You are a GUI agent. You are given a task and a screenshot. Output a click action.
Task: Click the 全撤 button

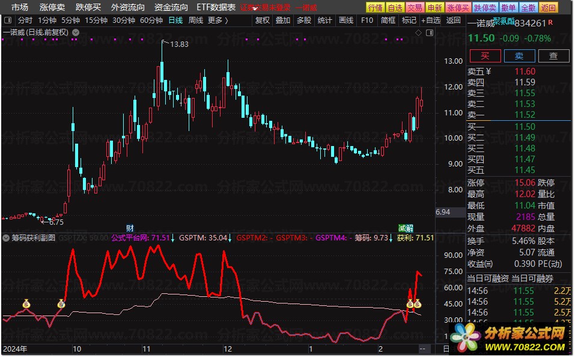click(x=528, y=8)
